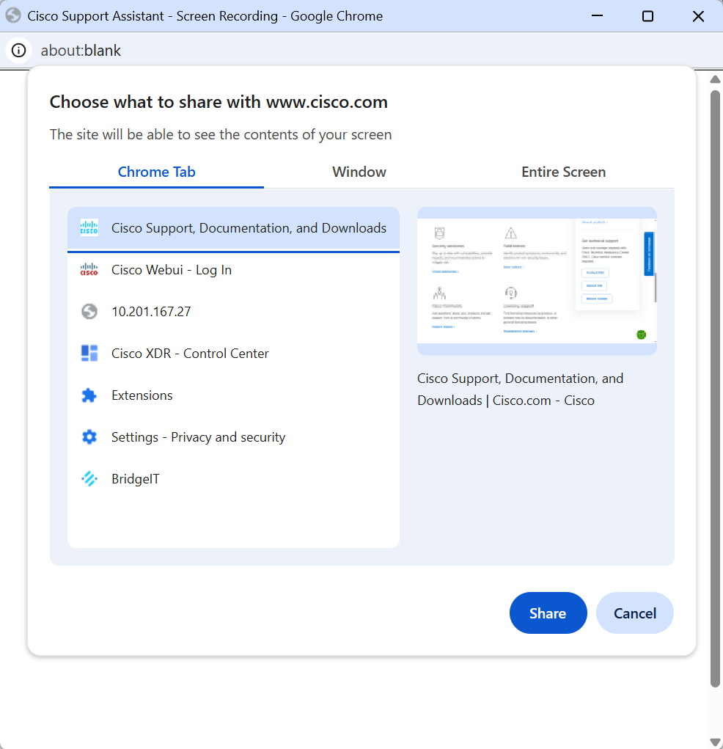This screenshot has width=723, height=749.
Task: Select the Extensions tab entry
Action: [x=233, y=395]
